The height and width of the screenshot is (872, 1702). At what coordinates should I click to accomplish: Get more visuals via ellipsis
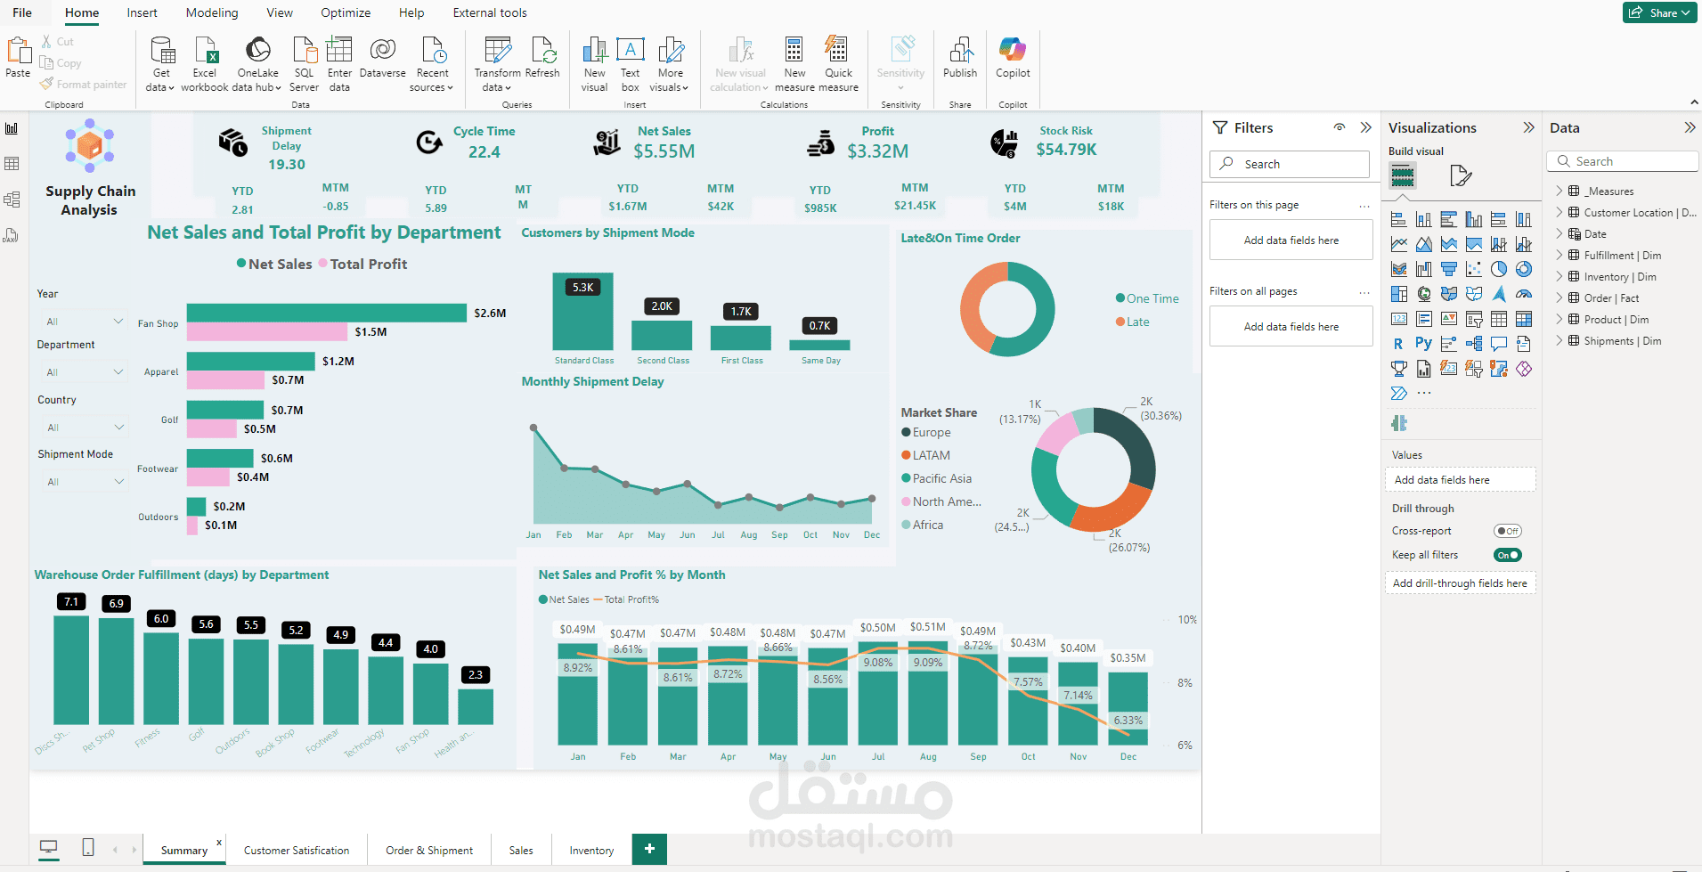[x=1424, y=393]
